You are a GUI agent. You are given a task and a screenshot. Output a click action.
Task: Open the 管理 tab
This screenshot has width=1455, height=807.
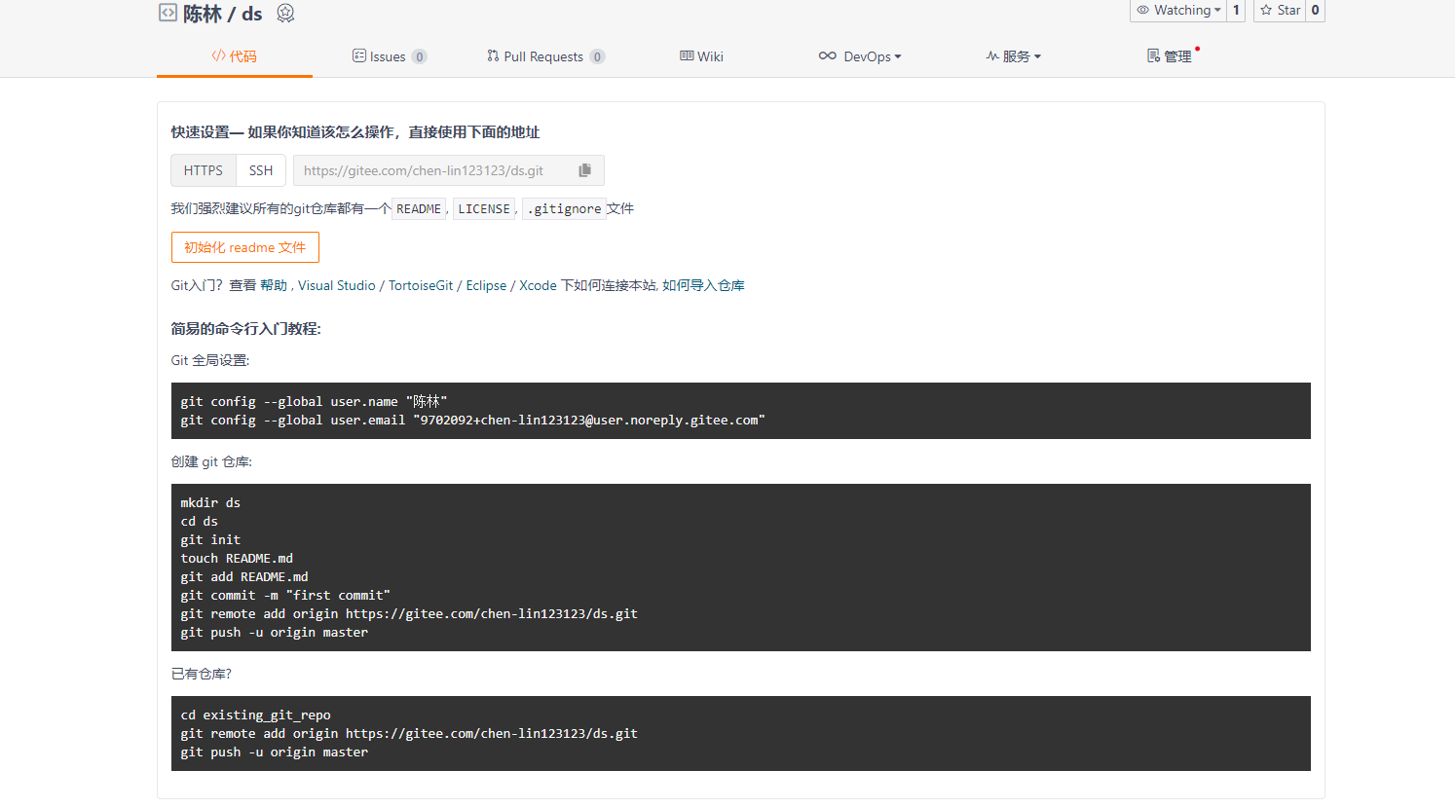pyautogui.click(x=1170, y=56)
